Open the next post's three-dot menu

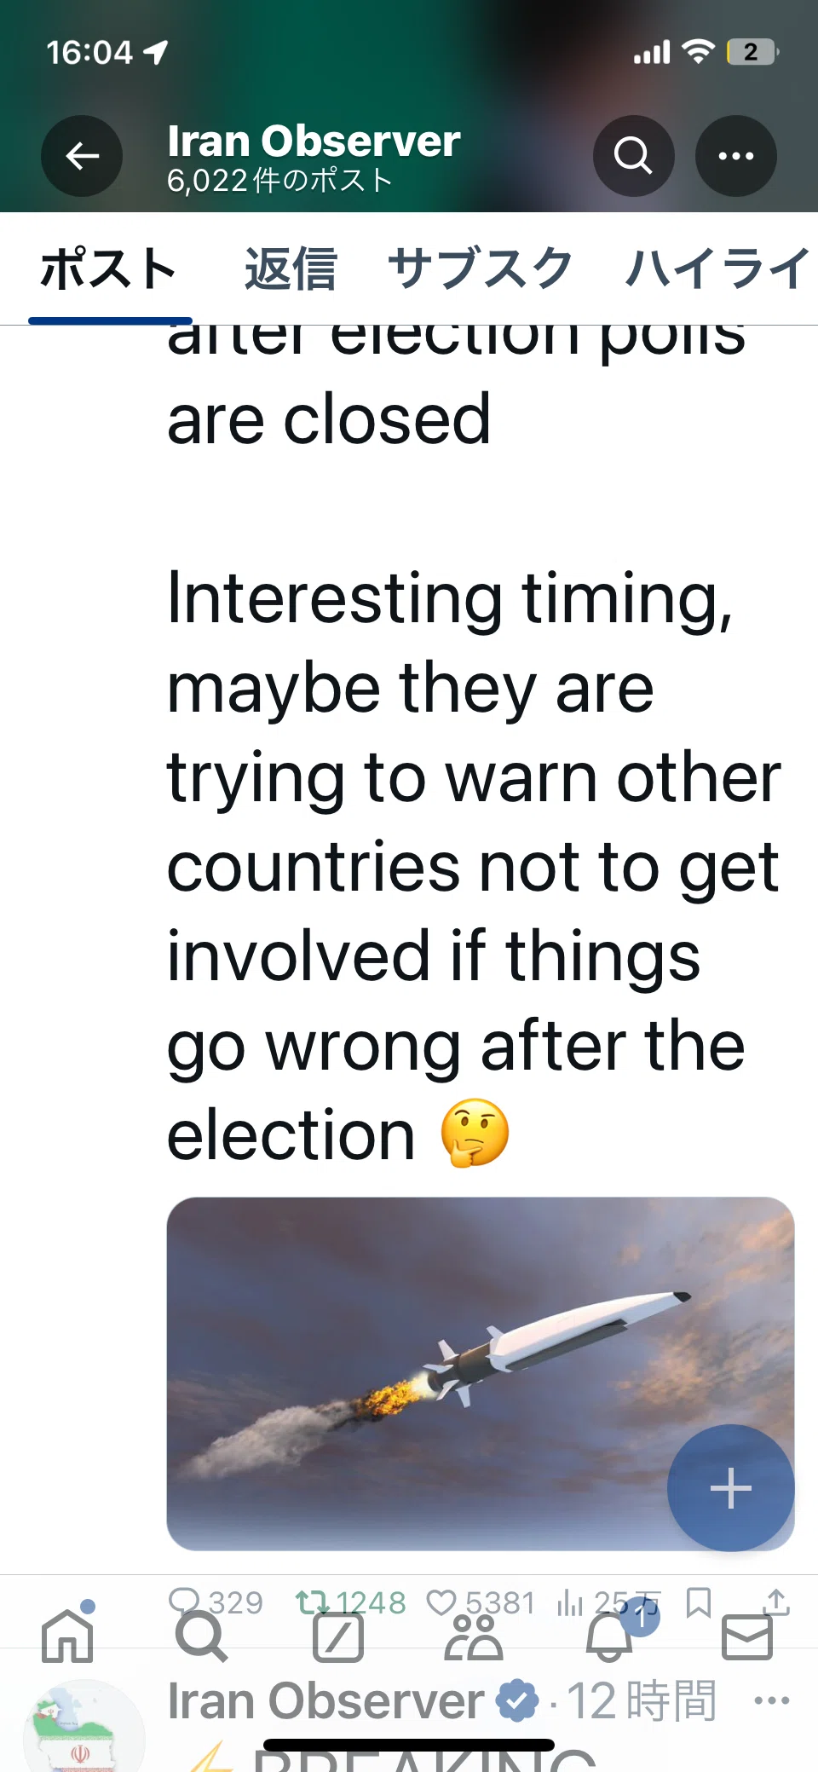772,1701
